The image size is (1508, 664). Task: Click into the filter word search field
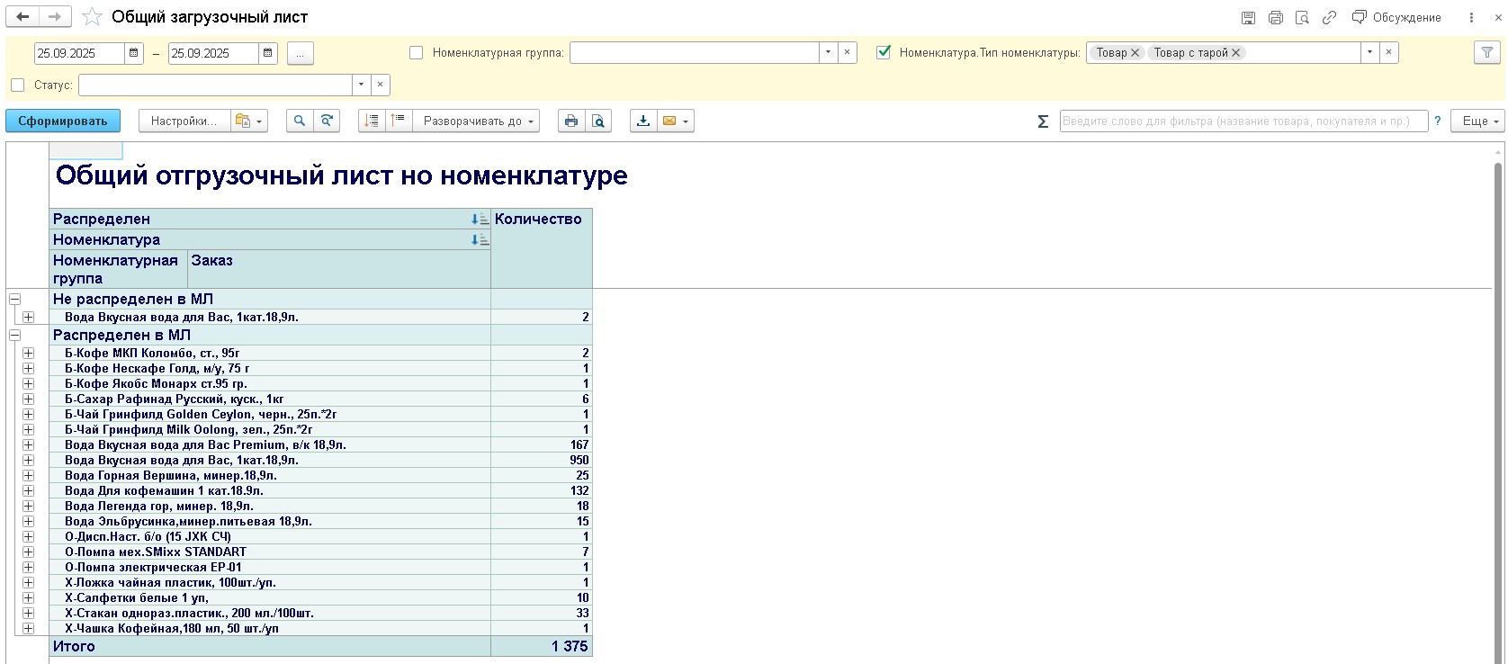point(1242,121)
